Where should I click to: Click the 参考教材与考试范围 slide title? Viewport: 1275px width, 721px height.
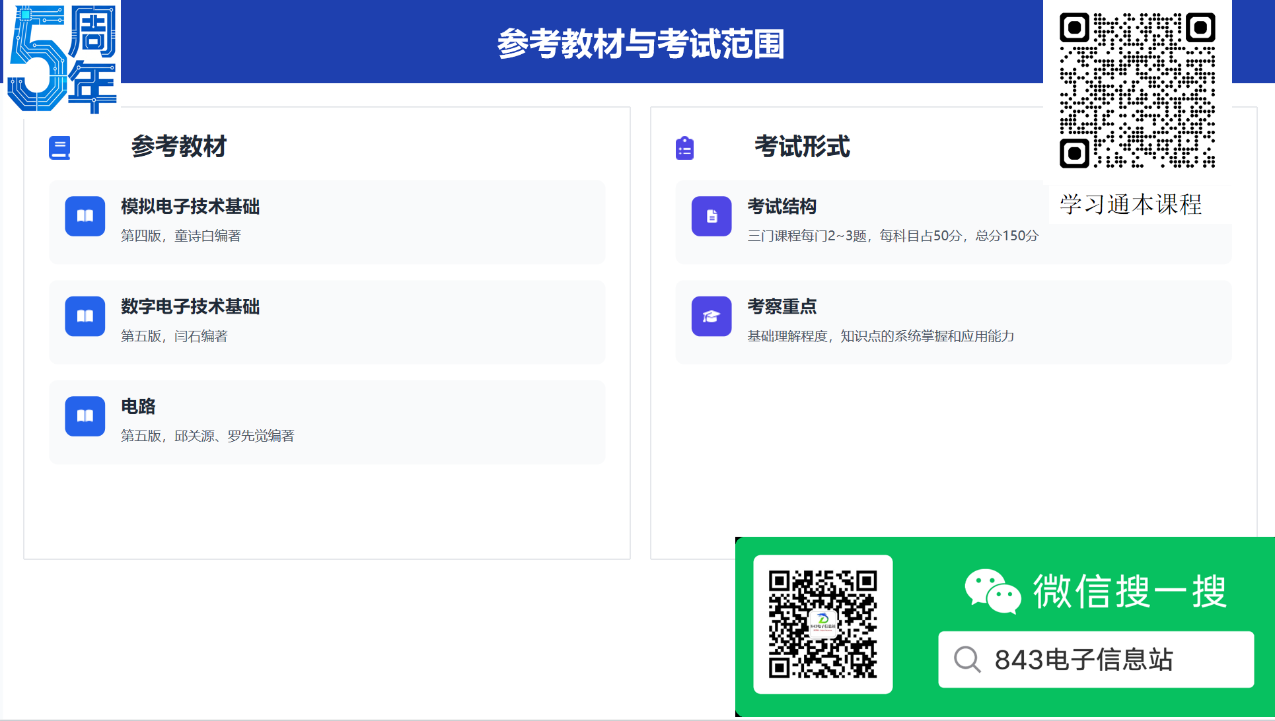640,44
